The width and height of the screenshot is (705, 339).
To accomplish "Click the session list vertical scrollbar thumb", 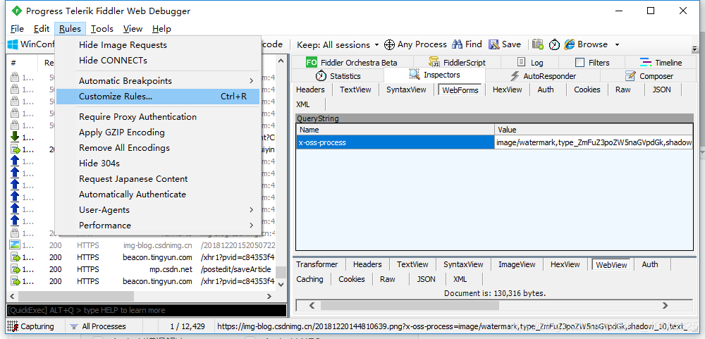I will [x=281, y=273].
